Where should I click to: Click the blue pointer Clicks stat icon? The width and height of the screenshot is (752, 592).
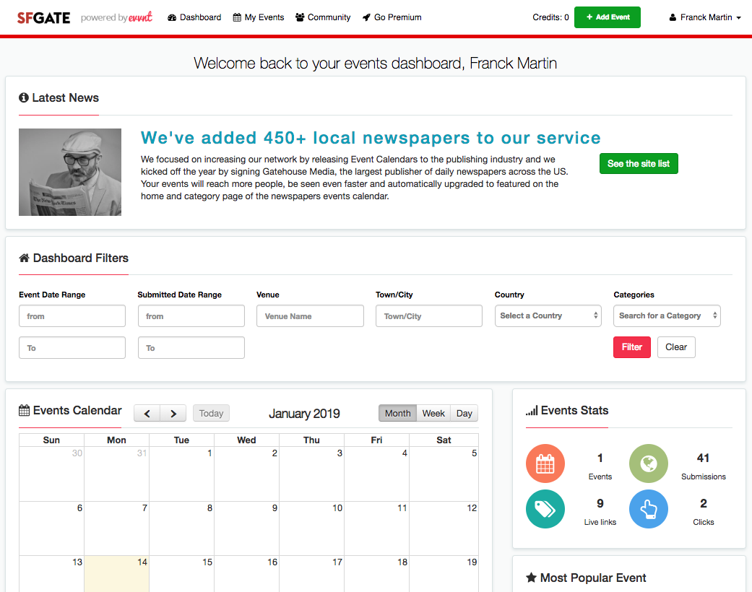[x=649, y=509]
